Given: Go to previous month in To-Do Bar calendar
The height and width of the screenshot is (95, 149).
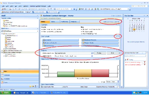Looking at the screenshot, I should 128,19.
